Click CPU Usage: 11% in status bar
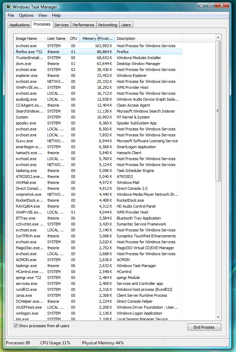Viewport: 236px width, 352px height. 55,343
